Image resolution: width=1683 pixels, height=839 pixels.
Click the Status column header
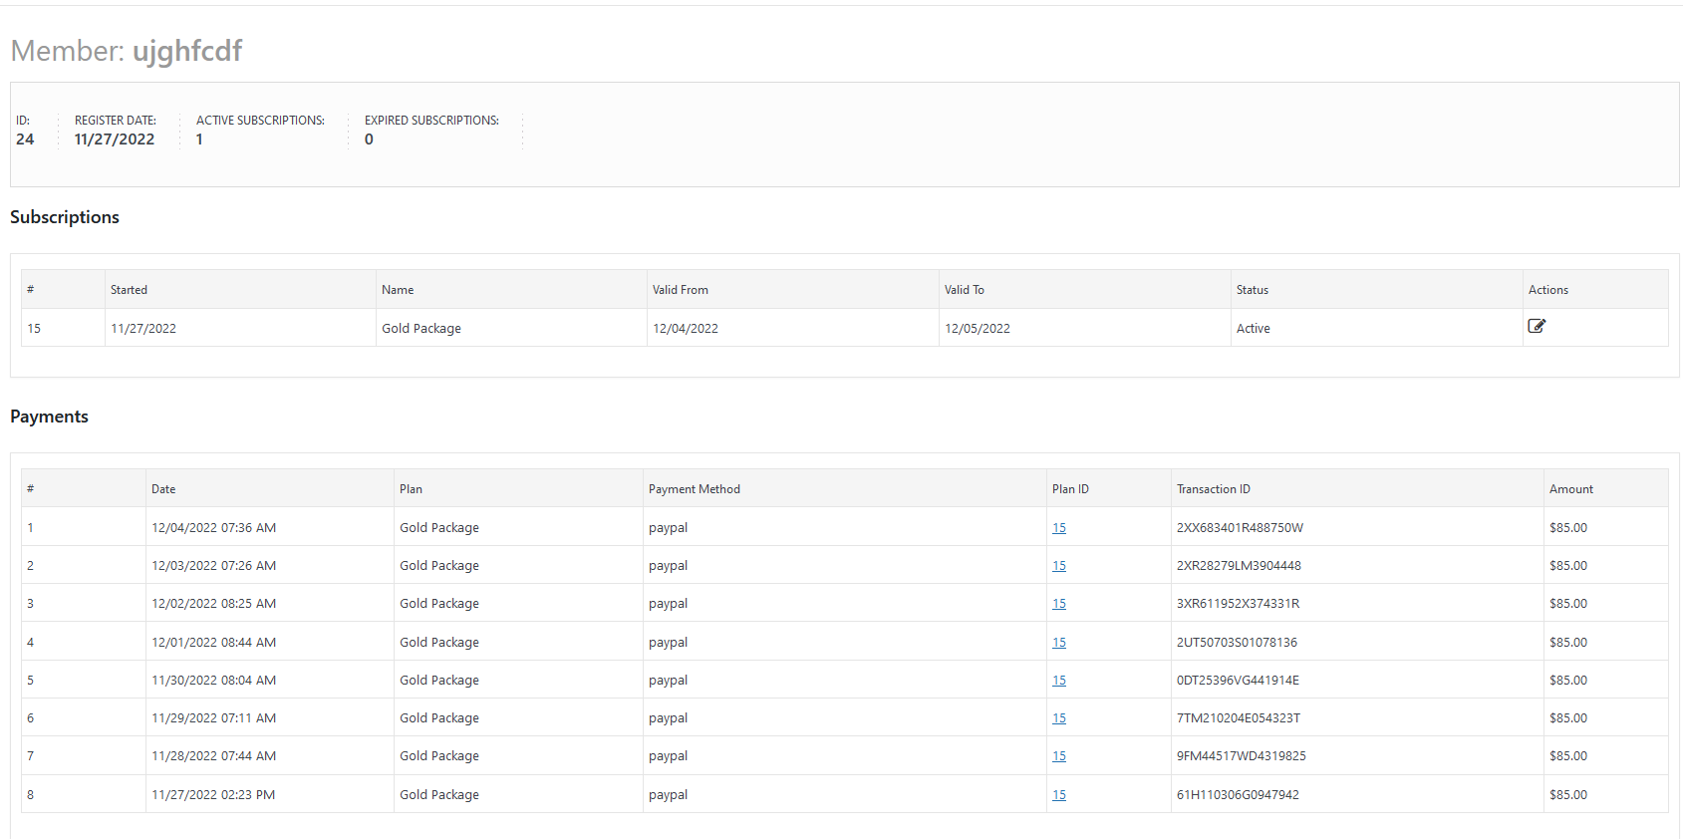[x=1253, y=290]
